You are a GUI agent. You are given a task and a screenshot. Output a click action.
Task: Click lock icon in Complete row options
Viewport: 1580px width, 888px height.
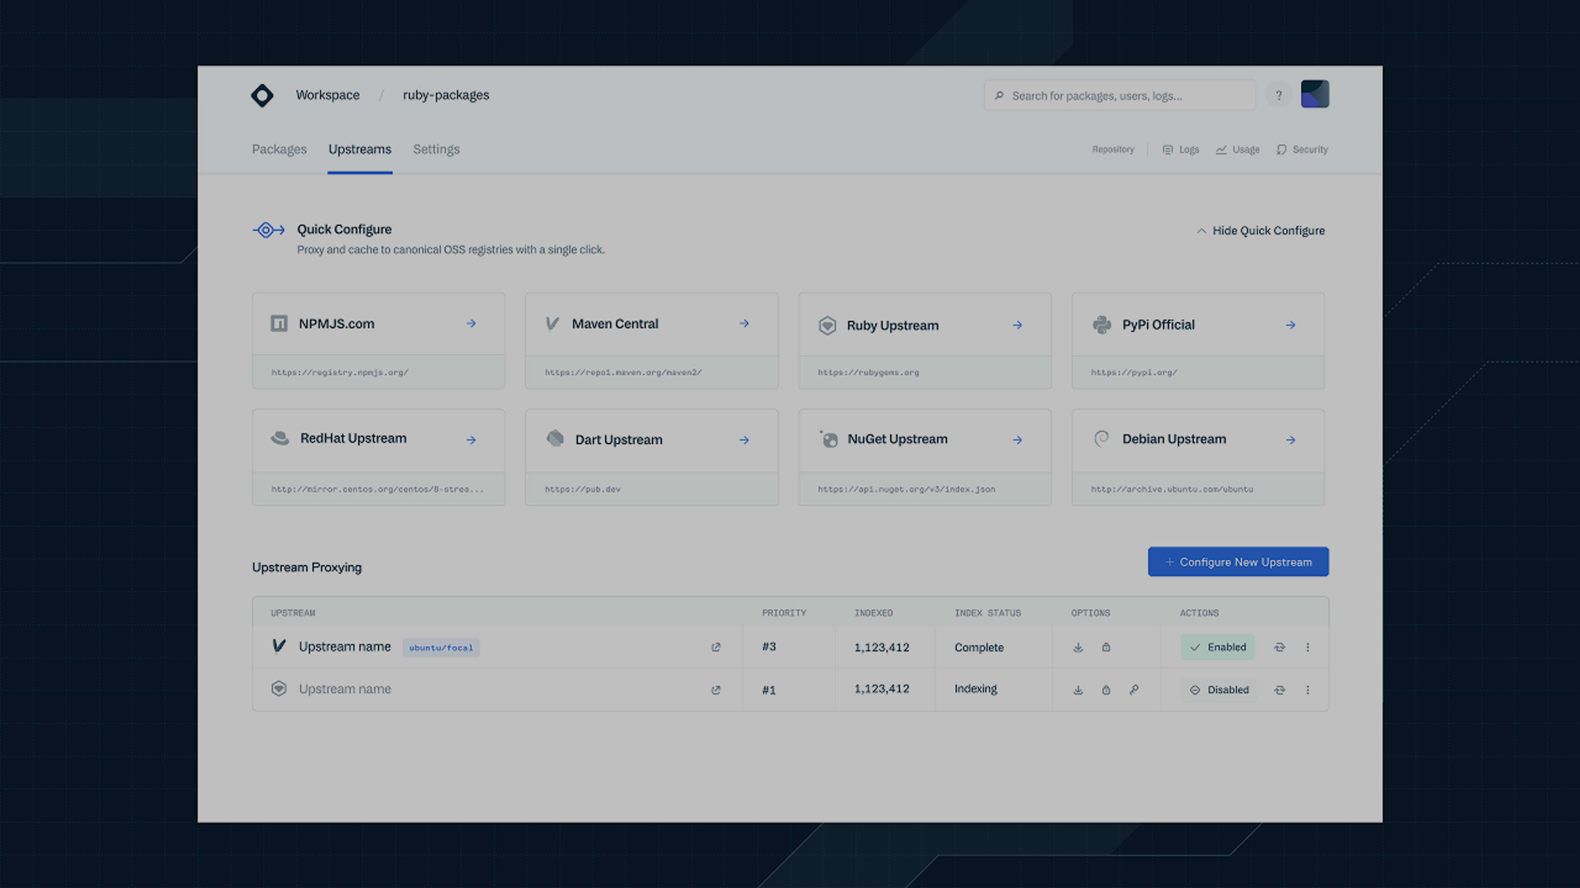[x=1106, y=647]
